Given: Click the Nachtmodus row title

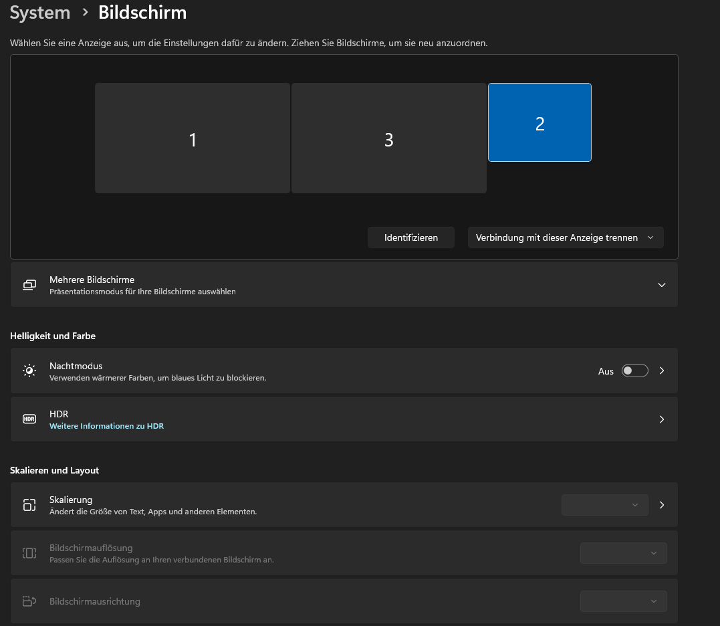Looking at the screenshot, I should [x=76, y=366].
